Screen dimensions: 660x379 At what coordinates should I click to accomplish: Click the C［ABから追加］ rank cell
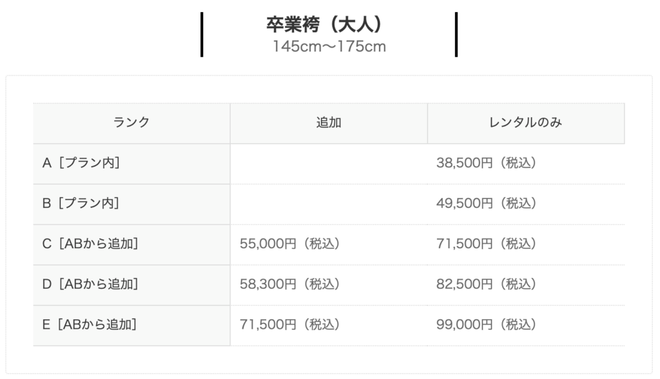[90, 244]
